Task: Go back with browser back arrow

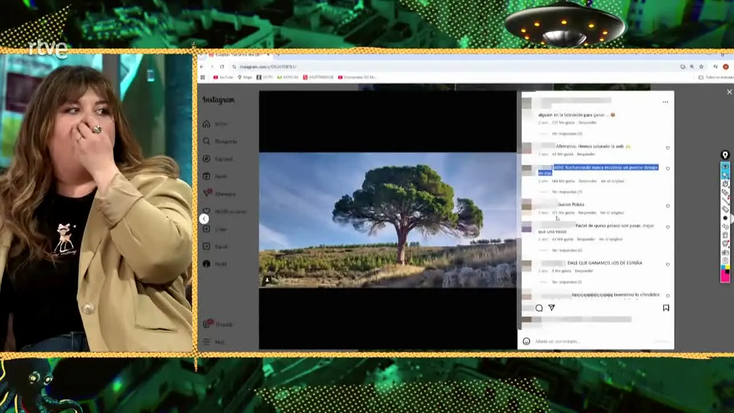Action: (202, 67)
